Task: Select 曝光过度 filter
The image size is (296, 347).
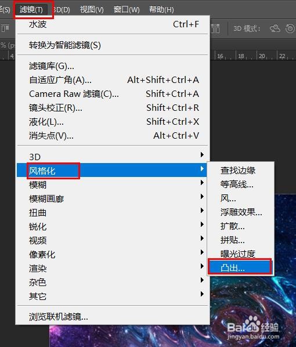Action: point(241,254)
